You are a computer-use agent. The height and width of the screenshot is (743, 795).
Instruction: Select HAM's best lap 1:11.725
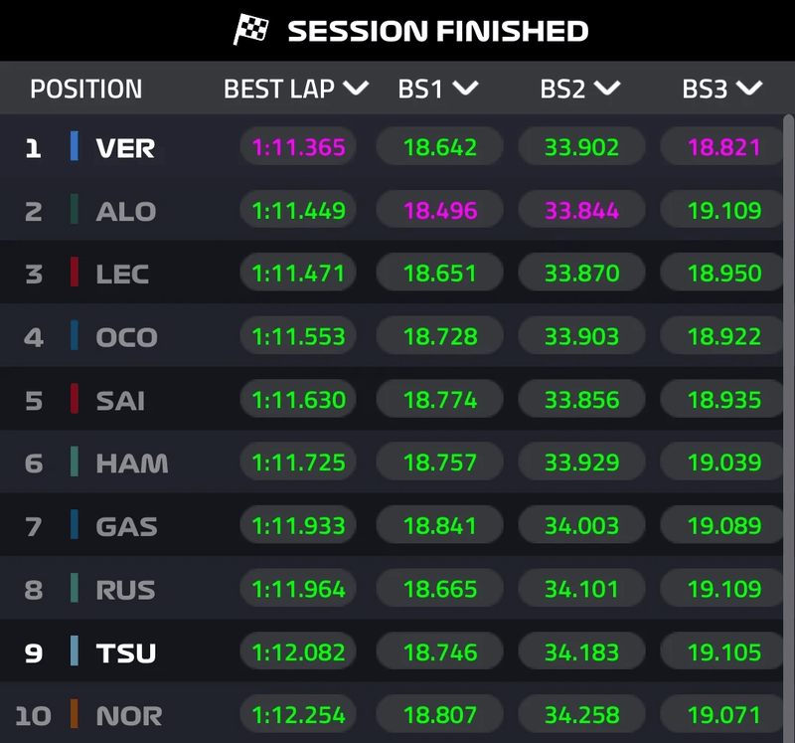pos(298,463)
